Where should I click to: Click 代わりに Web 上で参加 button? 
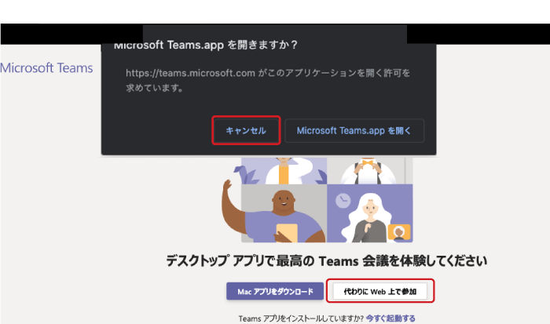(380, 291)
